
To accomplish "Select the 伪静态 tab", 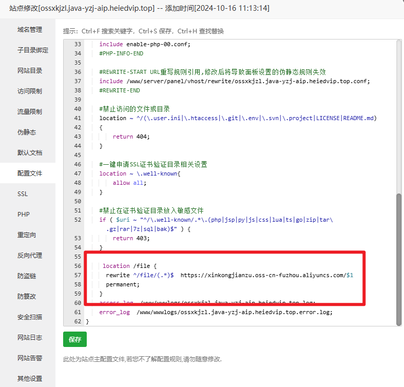I will (27, 132).
